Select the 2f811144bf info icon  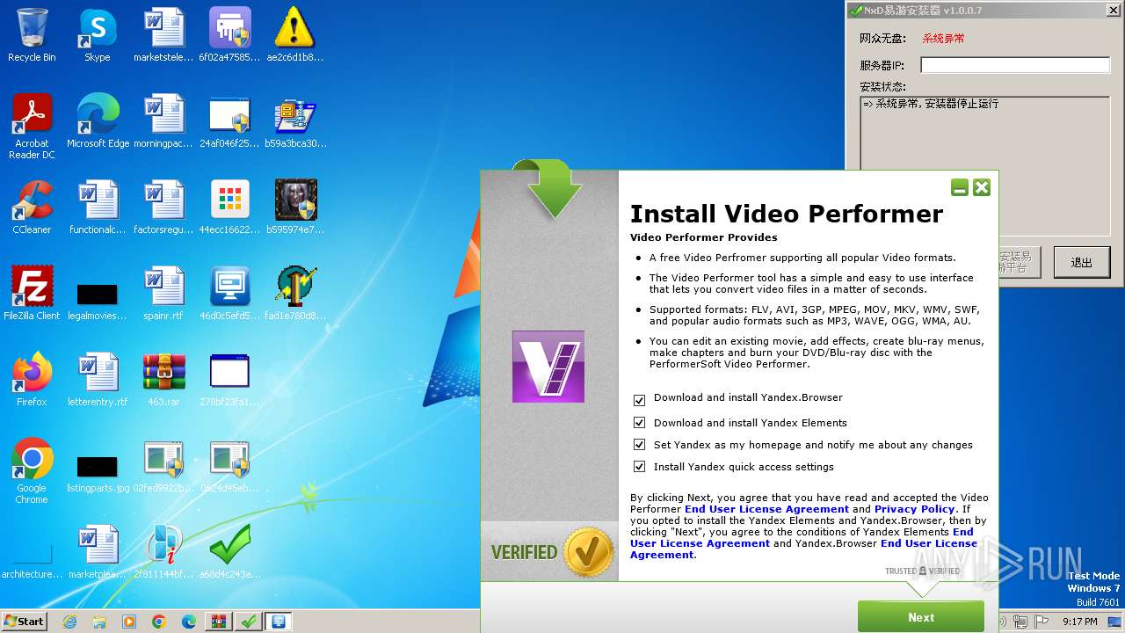point(163,552)
